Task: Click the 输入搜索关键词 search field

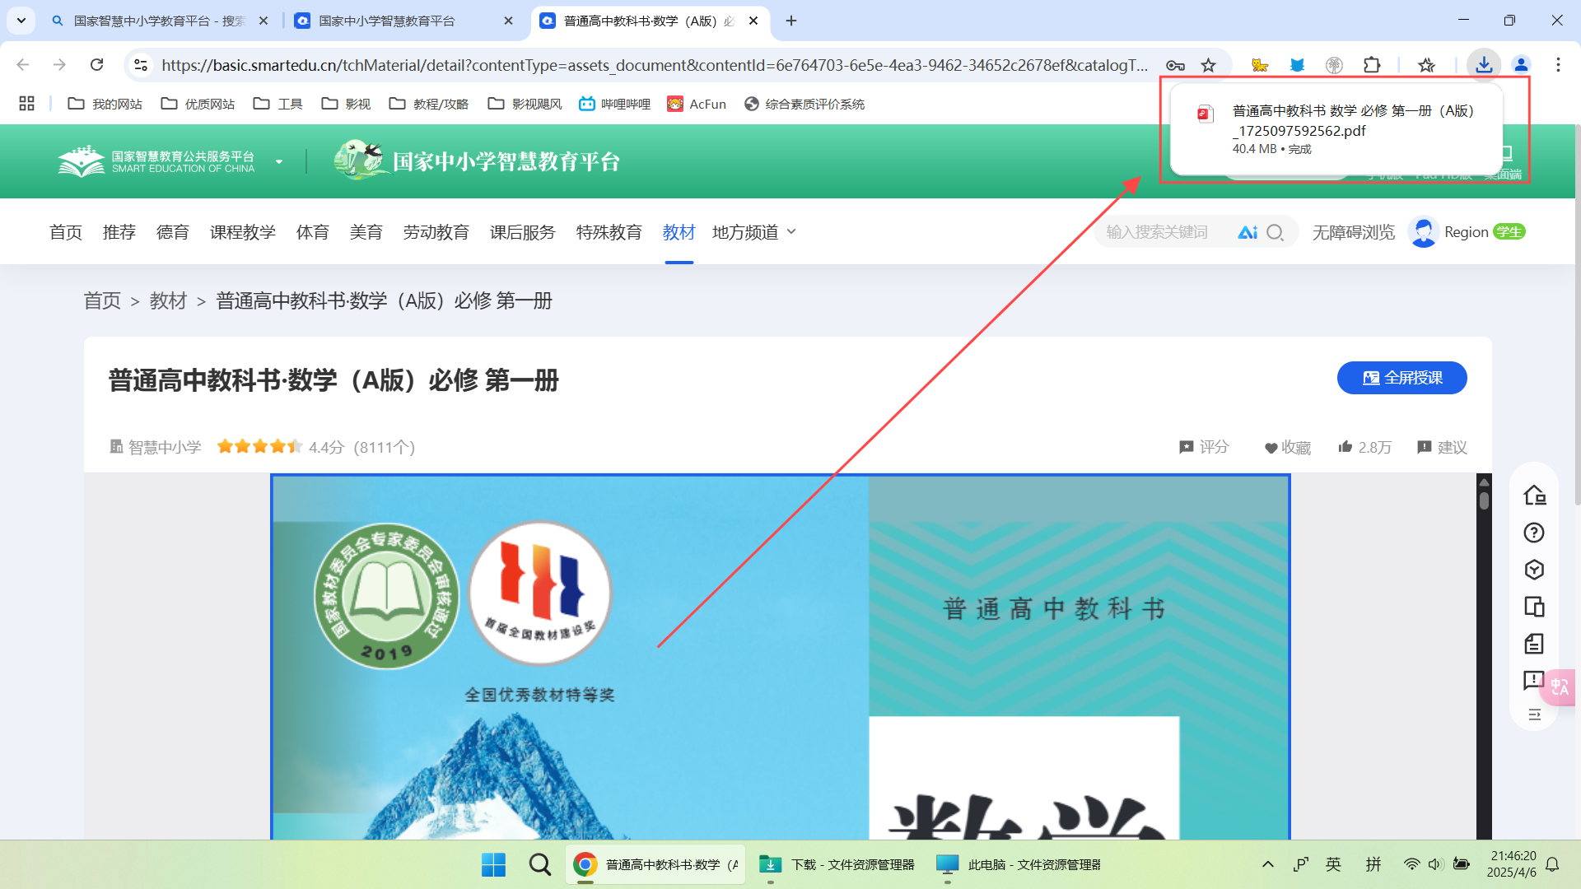Action: pyautogui.click(x=1161, y=232)
